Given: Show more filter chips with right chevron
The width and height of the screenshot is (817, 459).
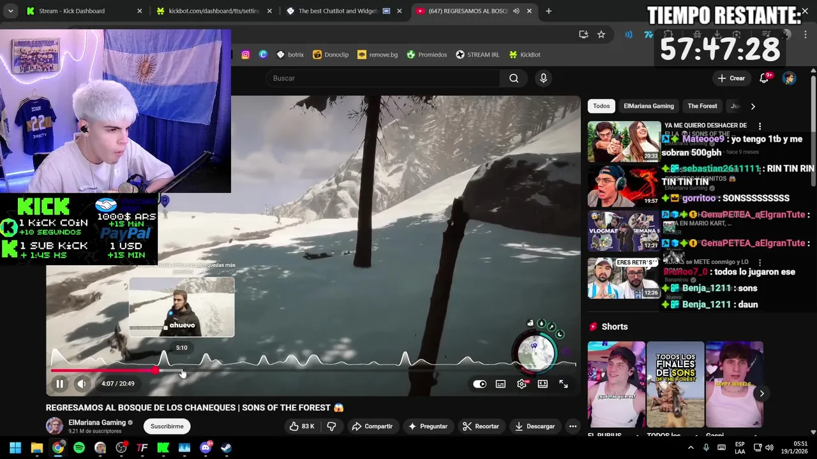Looking at the screenshot, I should [753, 106].
